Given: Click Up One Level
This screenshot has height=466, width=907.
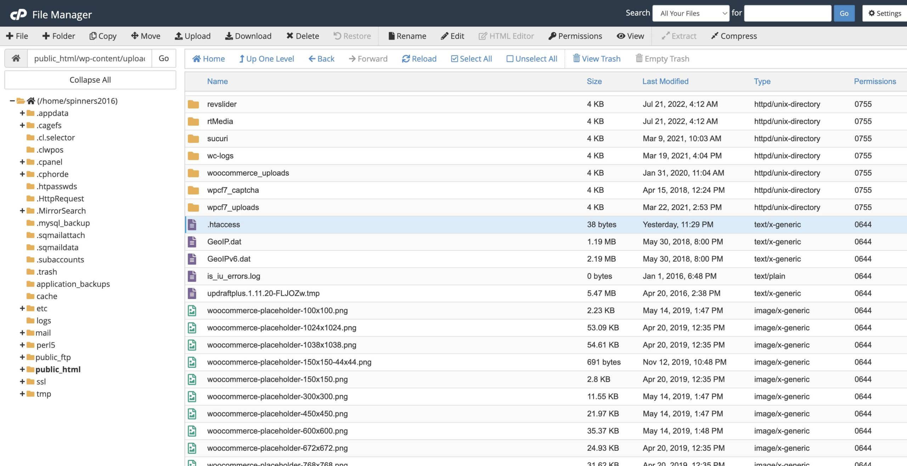Looking at the screenshot, I should [266, 59].
